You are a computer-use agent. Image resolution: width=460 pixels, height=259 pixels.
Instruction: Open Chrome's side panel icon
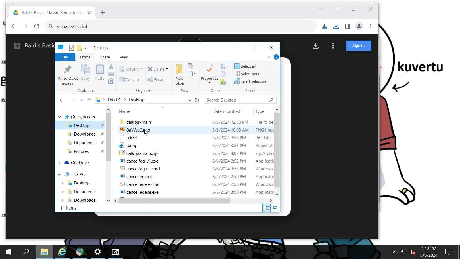347,26
